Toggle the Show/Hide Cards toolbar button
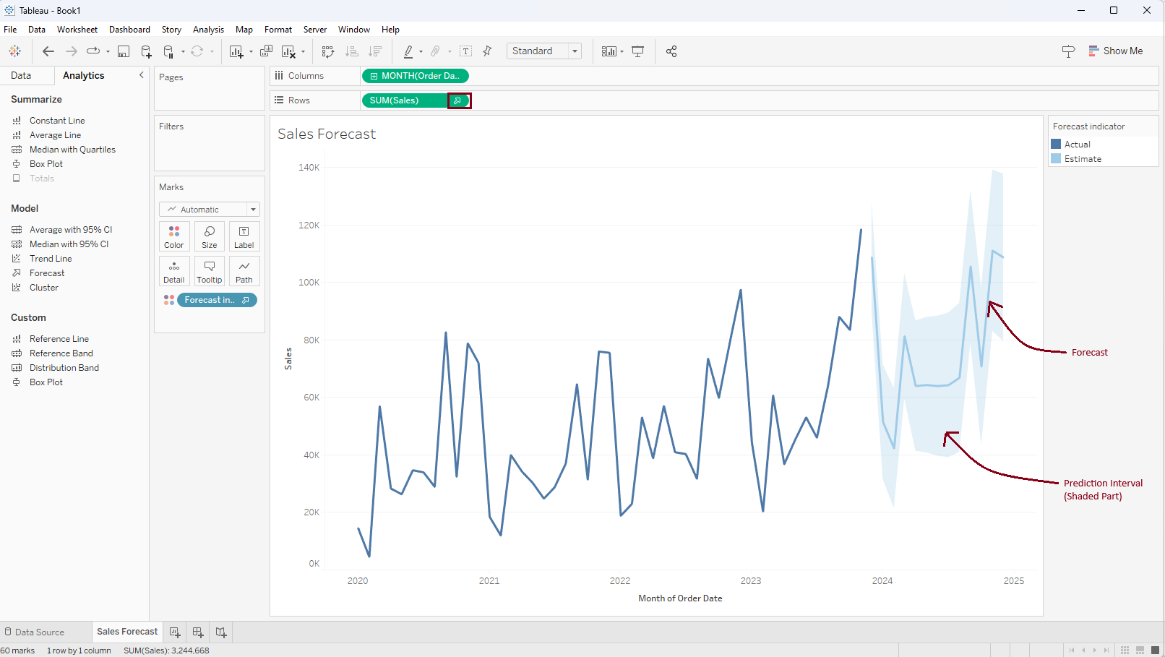 coord(609,51)
